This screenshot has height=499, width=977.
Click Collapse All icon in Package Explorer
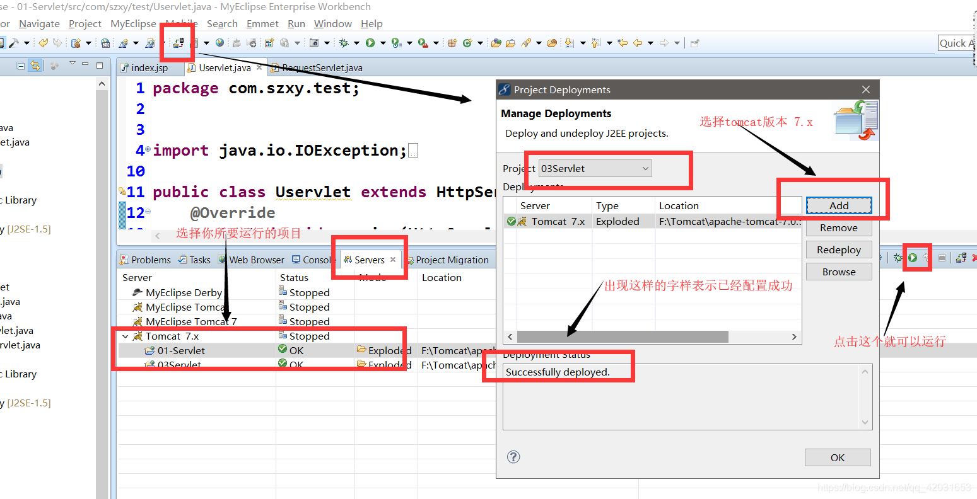[x=21, y=66]
